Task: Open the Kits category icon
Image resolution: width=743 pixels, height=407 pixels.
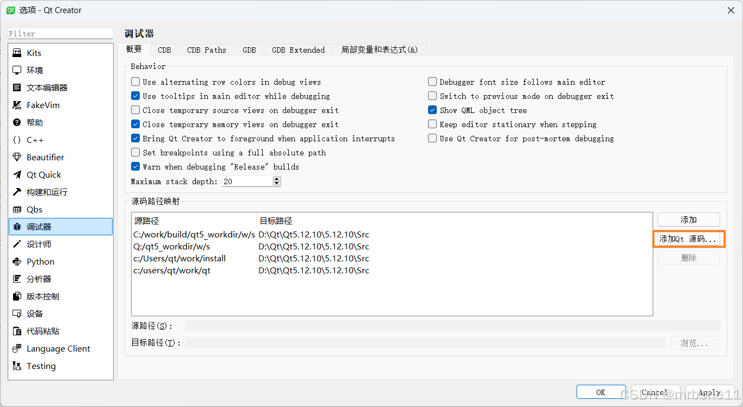Action: pyautogui.click(x=17, y=53)
